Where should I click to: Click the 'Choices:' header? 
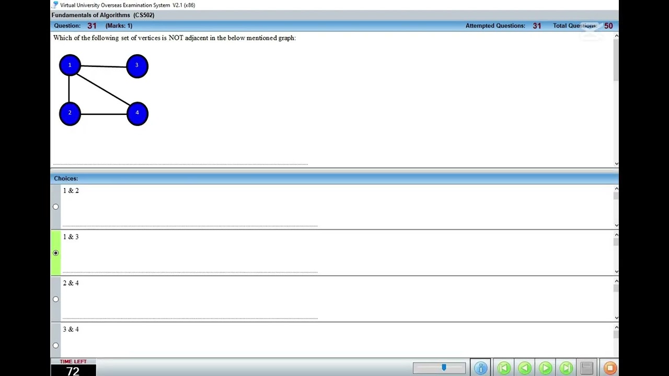tap(66, 179)
